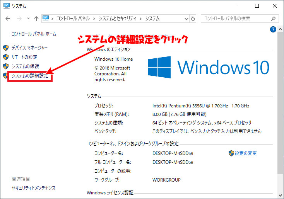284x199 pixels.
Task: Select the first DESKTOP-M4SDD59 computer name
Action: (173, 153)
